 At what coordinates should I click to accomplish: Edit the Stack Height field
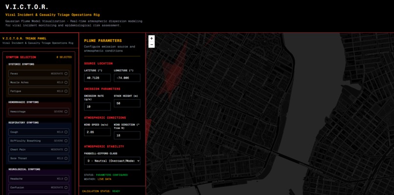[127, 103]
